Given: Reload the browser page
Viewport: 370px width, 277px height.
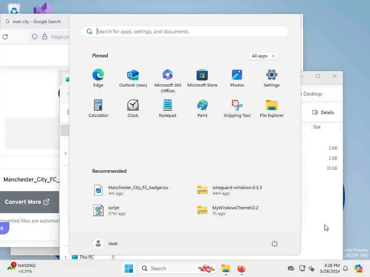Looking at the screenshot, I should click(x=5, y=37).
